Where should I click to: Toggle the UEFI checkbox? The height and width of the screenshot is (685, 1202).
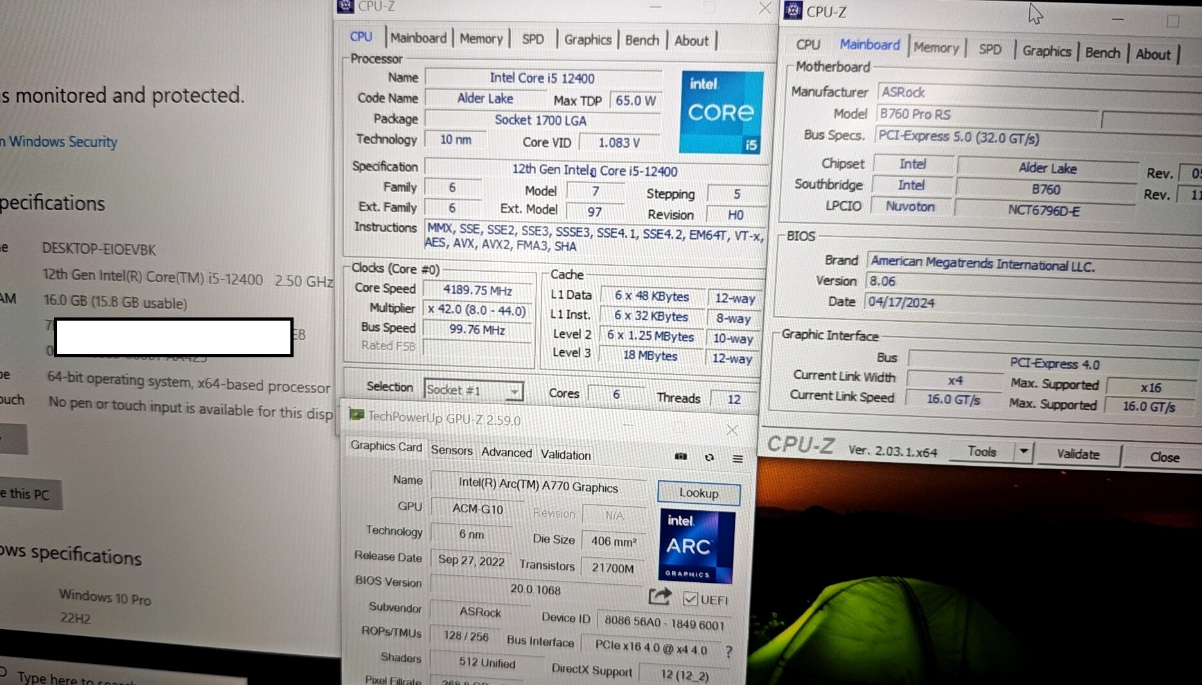tap(690, 599)
